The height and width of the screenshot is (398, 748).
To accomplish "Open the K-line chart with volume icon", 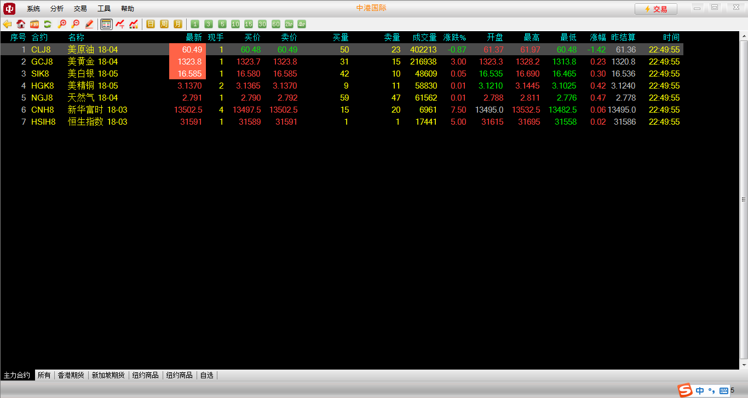I will point(134,24).
